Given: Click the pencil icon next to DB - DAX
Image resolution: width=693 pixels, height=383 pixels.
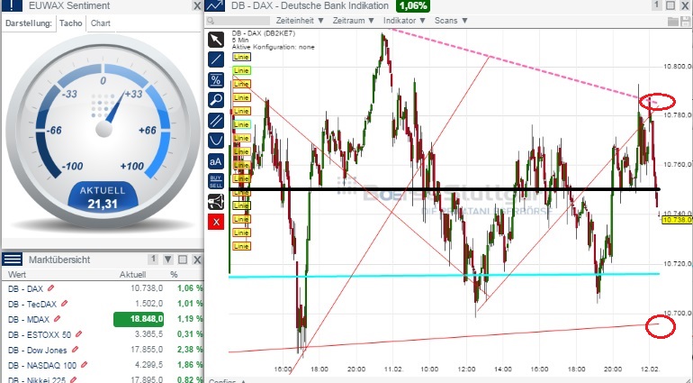Looking at the screenshot, I should tap(50, 288).
